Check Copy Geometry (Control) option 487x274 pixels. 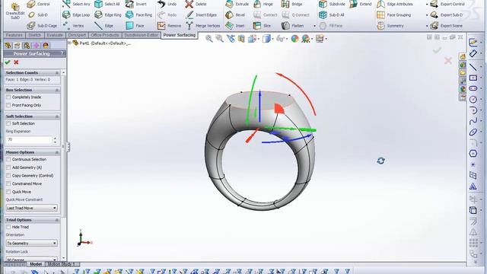(8, 176)
